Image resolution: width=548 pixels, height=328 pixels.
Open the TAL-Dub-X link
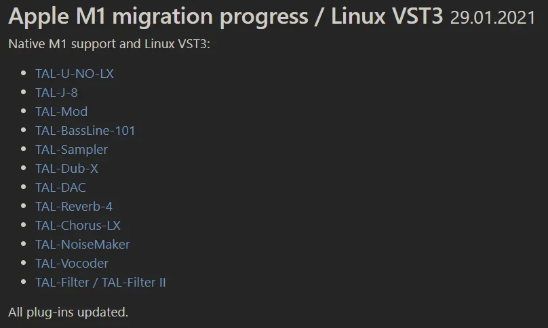coord(67,168)
